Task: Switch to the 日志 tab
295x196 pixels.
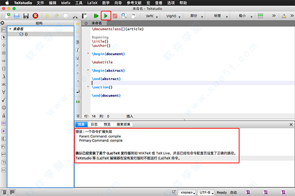Action: point(94,124)
